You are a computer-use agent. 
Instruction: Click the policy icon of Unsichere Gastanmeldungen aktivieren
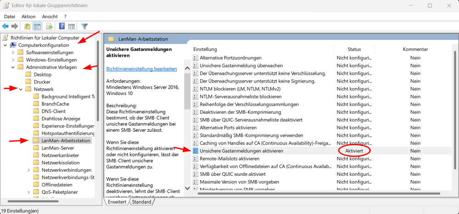coord(195,151)
